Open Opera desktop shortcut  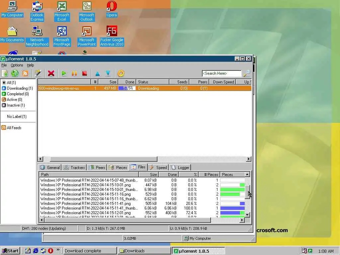click(x=112, y=9)
